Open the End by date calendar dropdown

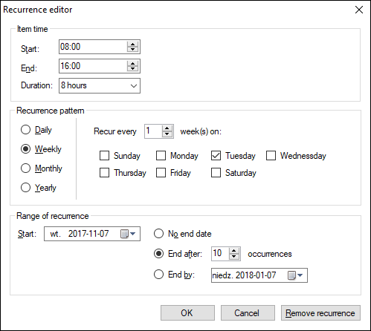[x=295, y=275]
